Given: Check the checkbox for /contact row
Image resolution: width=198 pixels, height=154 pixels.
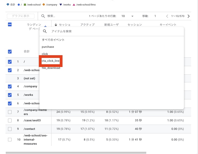Looking at the screenshot, I should tap(10, 129).
